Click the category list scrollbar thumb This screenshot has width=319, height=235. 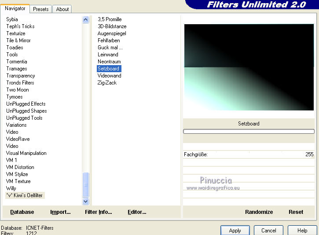coord(86,185)
